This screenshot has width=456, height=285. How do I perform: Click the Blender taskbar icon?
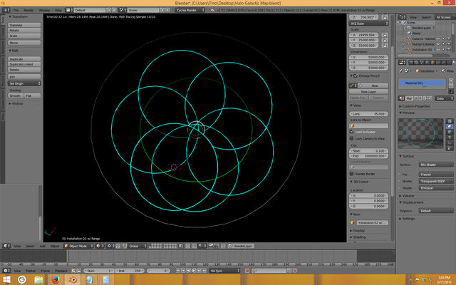73,280
